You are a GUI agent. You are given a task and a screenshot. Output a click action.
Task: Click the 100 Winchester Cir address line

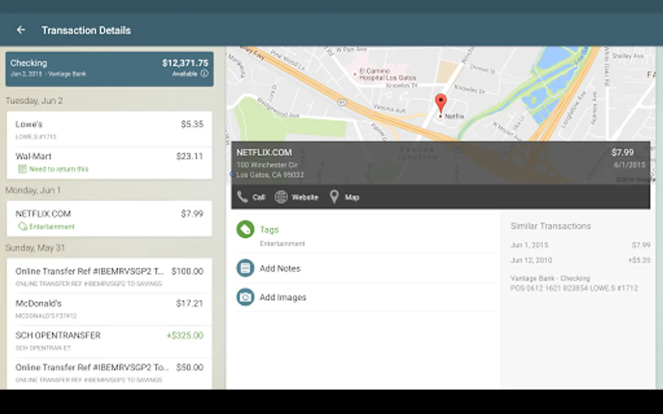(267, 165)
